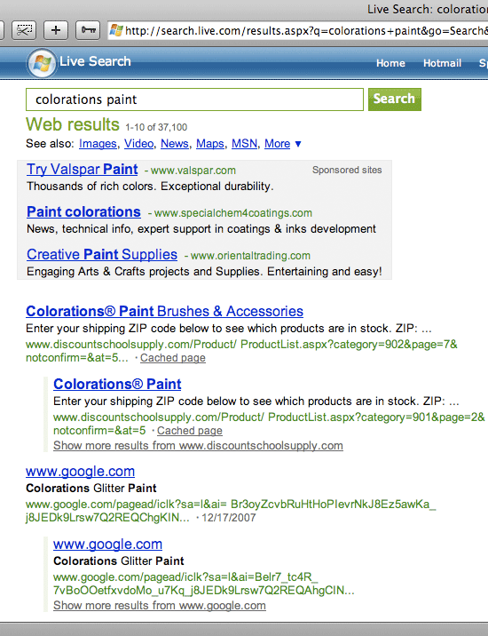Click the 12/17/2007 date text
This screenshot has width=488, height=636.
tap(229, 518)
